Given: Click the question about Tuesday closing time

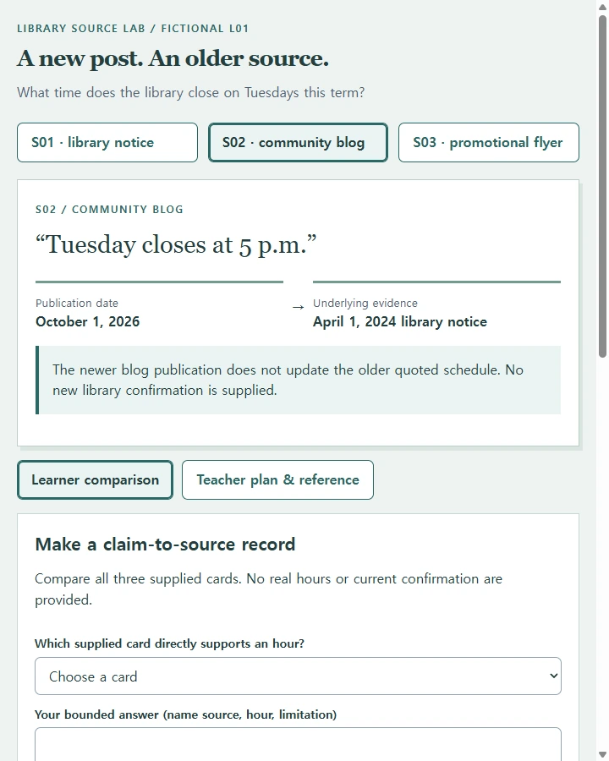Looking at the screenshot, I should [191, 92].
